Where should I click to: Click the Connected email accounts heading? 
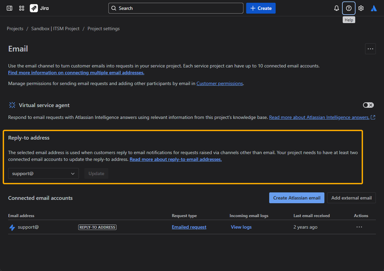[x=40, y=198]
